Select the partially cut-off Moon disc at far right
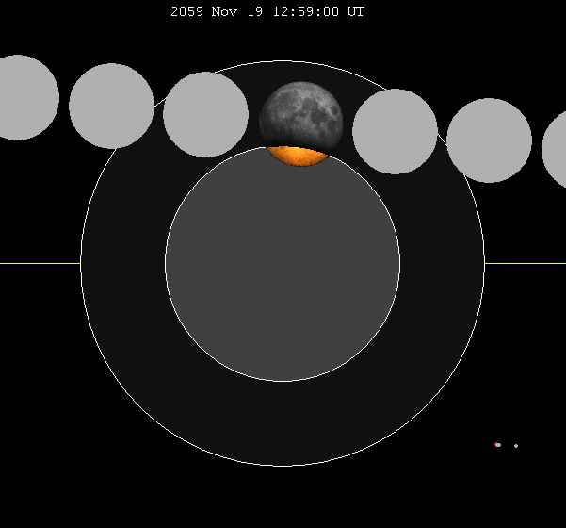This screenshot has height=528, width=566. click(x=556, y=149)
